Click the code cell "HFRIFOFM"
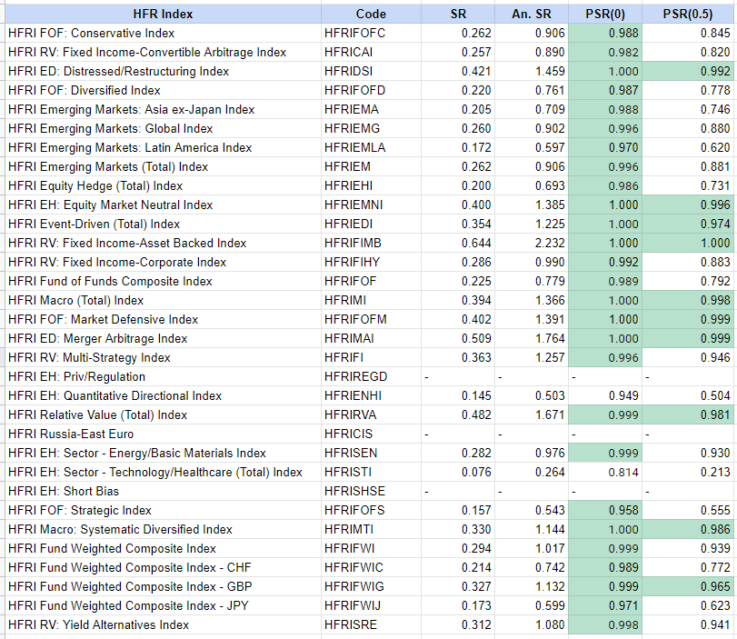 (371, 320)
